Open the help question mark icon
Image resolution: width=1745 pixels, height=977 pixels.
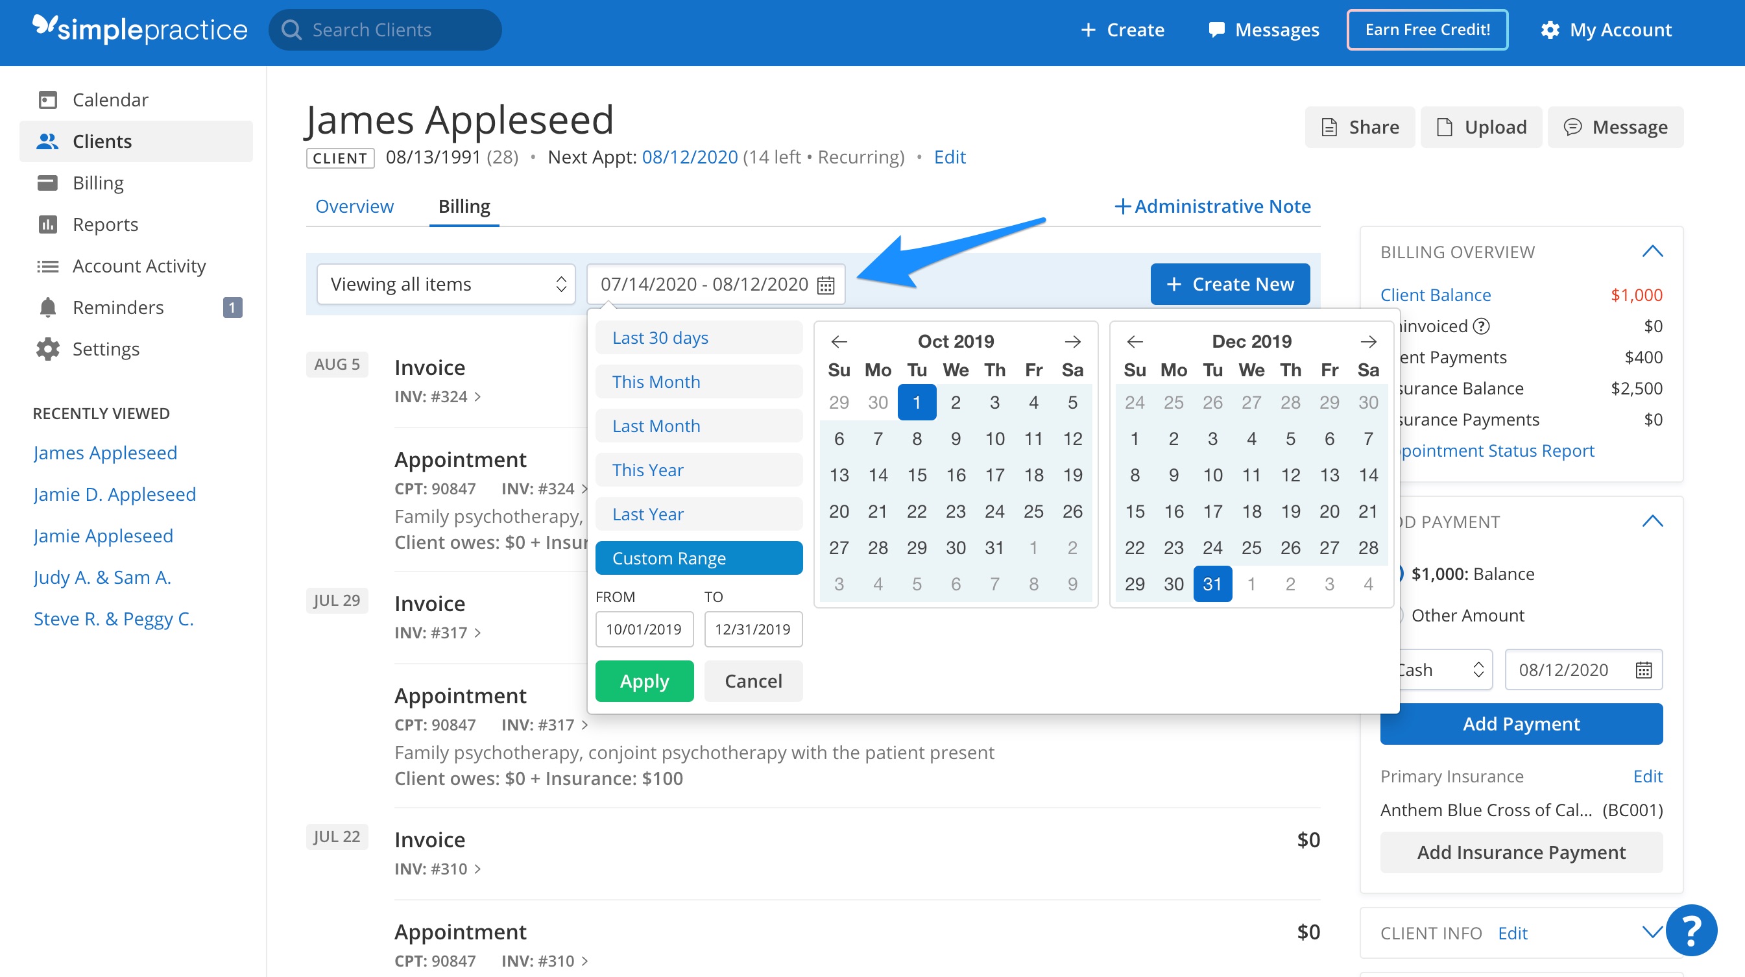pyautogui.click(x=1694, y=930)
